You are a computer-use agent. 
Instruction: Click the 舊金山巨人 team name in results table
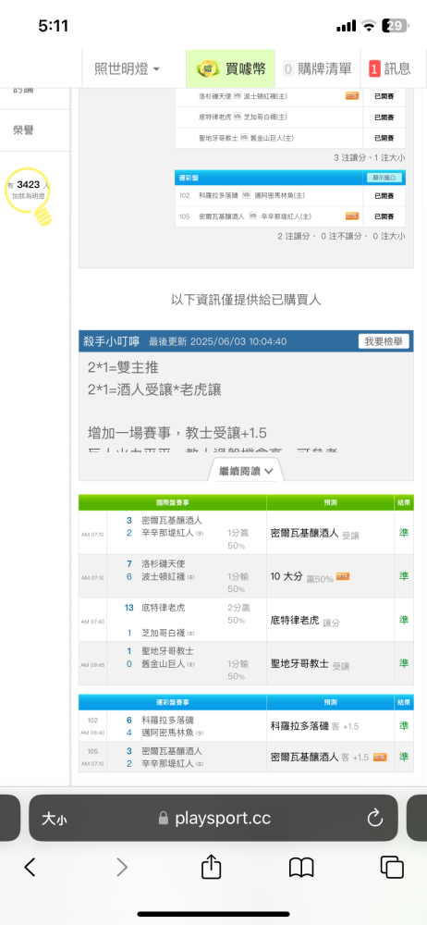pyautogui.click(x=164, y=664)
